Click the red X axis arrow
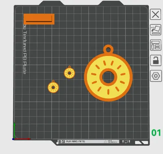 pyautogui.click(x=22, y=139)
